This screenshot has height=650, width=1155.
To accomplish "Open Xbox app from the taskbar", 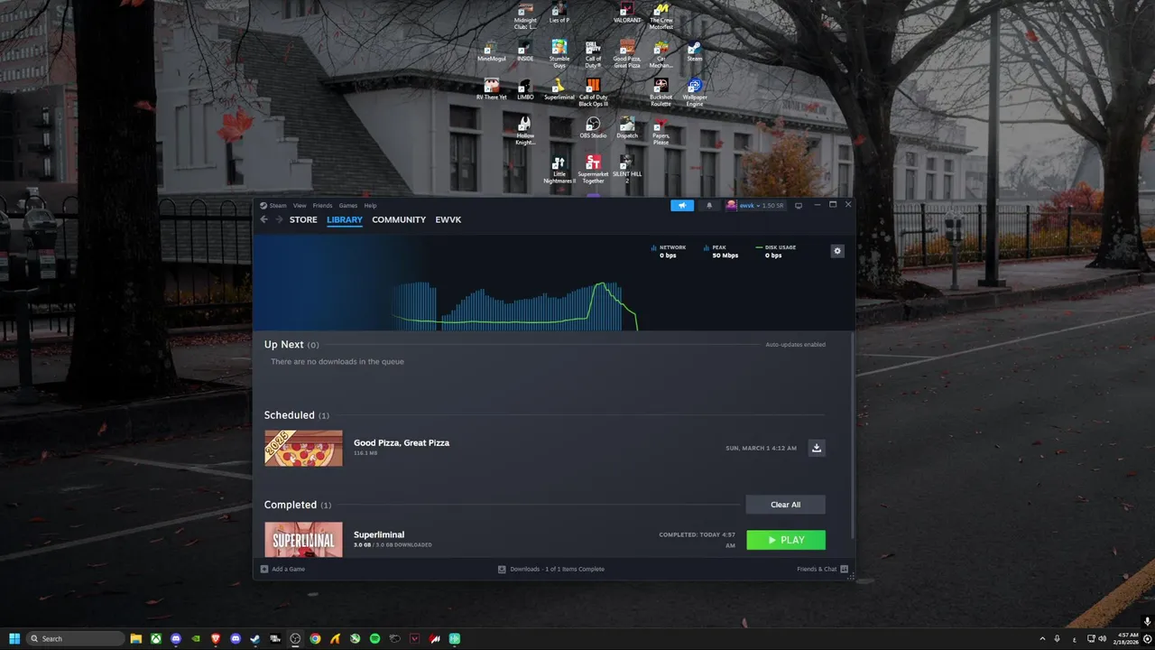I will 156,638.
